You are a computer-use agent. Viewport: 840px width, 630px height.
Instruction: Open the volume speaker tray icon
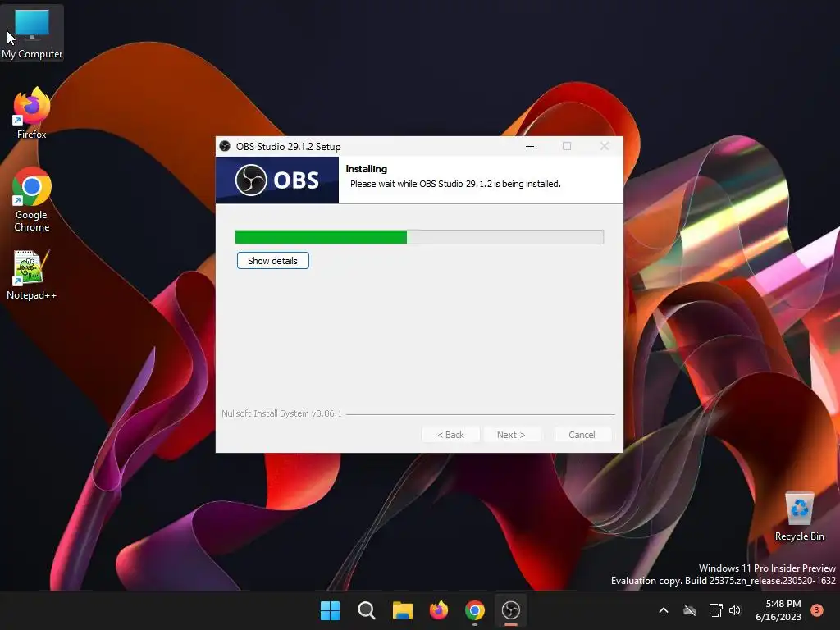735,610
